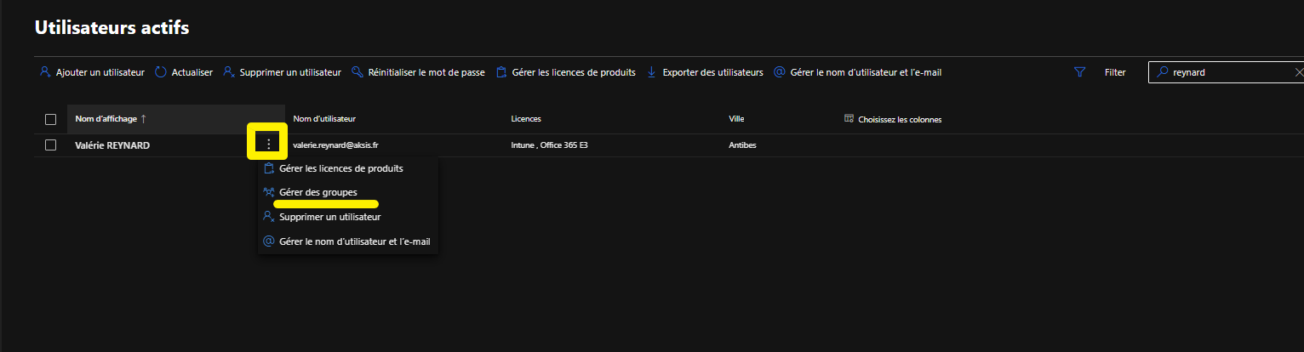1304x352 pixels.
Task: Open the user name Valérie REYNARD
Action: point(112,145)
